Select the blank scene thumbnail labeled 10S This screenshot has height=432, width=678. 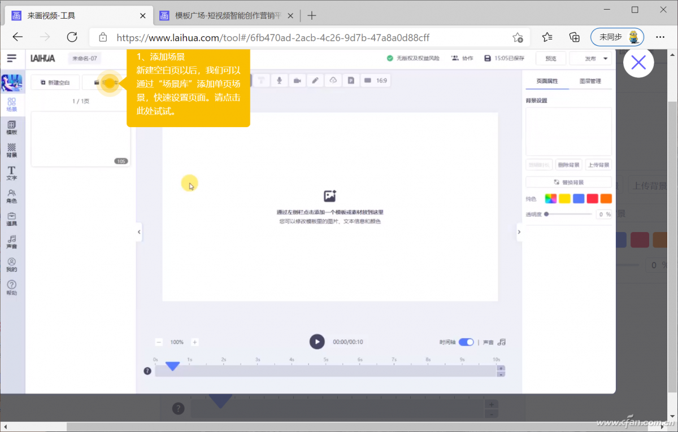point(81,139)
